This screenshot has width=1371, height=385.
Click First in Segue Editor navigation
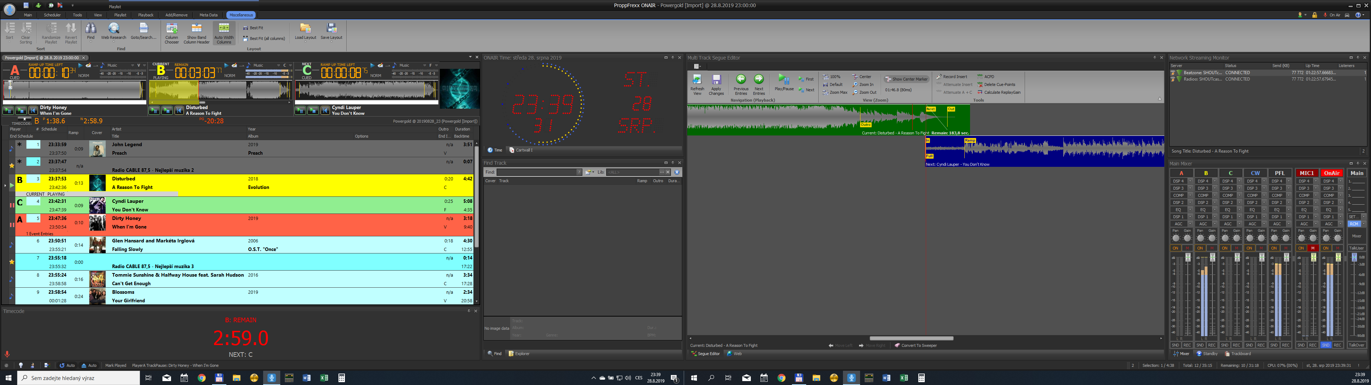[x=806, y=79]
